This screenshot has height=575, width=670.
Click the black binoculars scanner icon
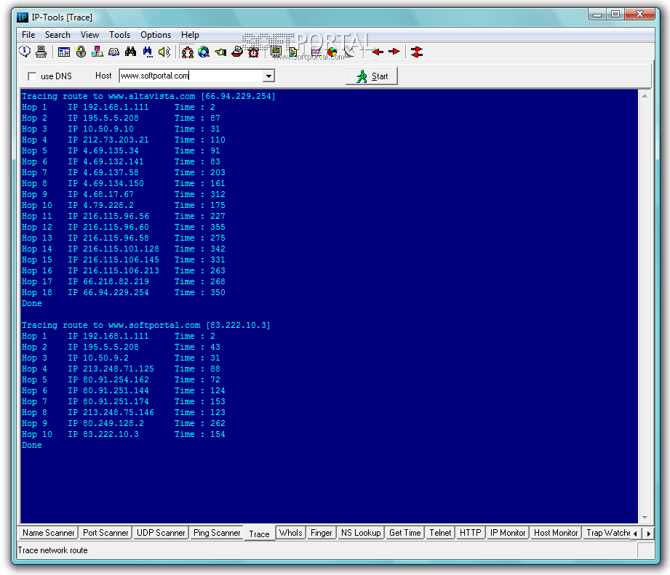click(x=130, y=52)
